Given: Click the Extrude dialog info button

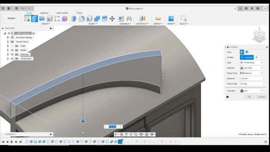Looking at the screenshot, I should pos(227,97).
